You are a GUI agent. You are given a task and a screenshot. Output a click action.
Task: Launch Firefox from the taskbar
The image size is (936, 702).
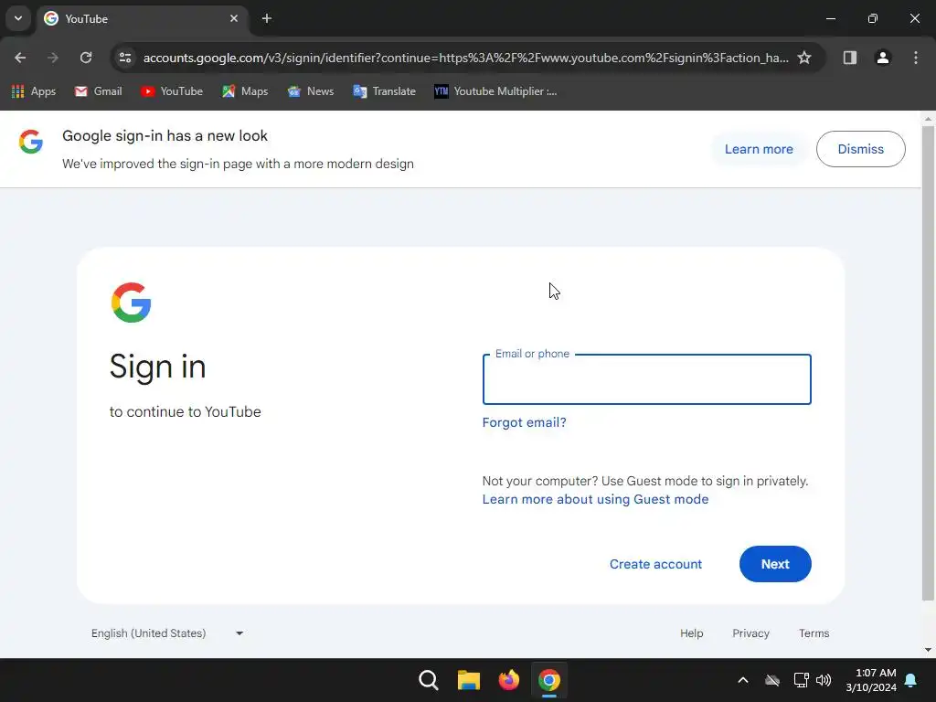tap(508, 680)
